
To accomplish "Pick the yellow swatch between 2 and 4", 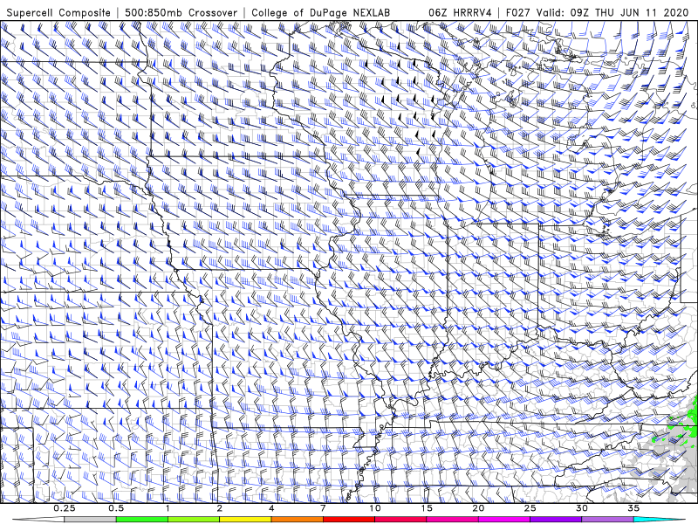I will [245, 520].
